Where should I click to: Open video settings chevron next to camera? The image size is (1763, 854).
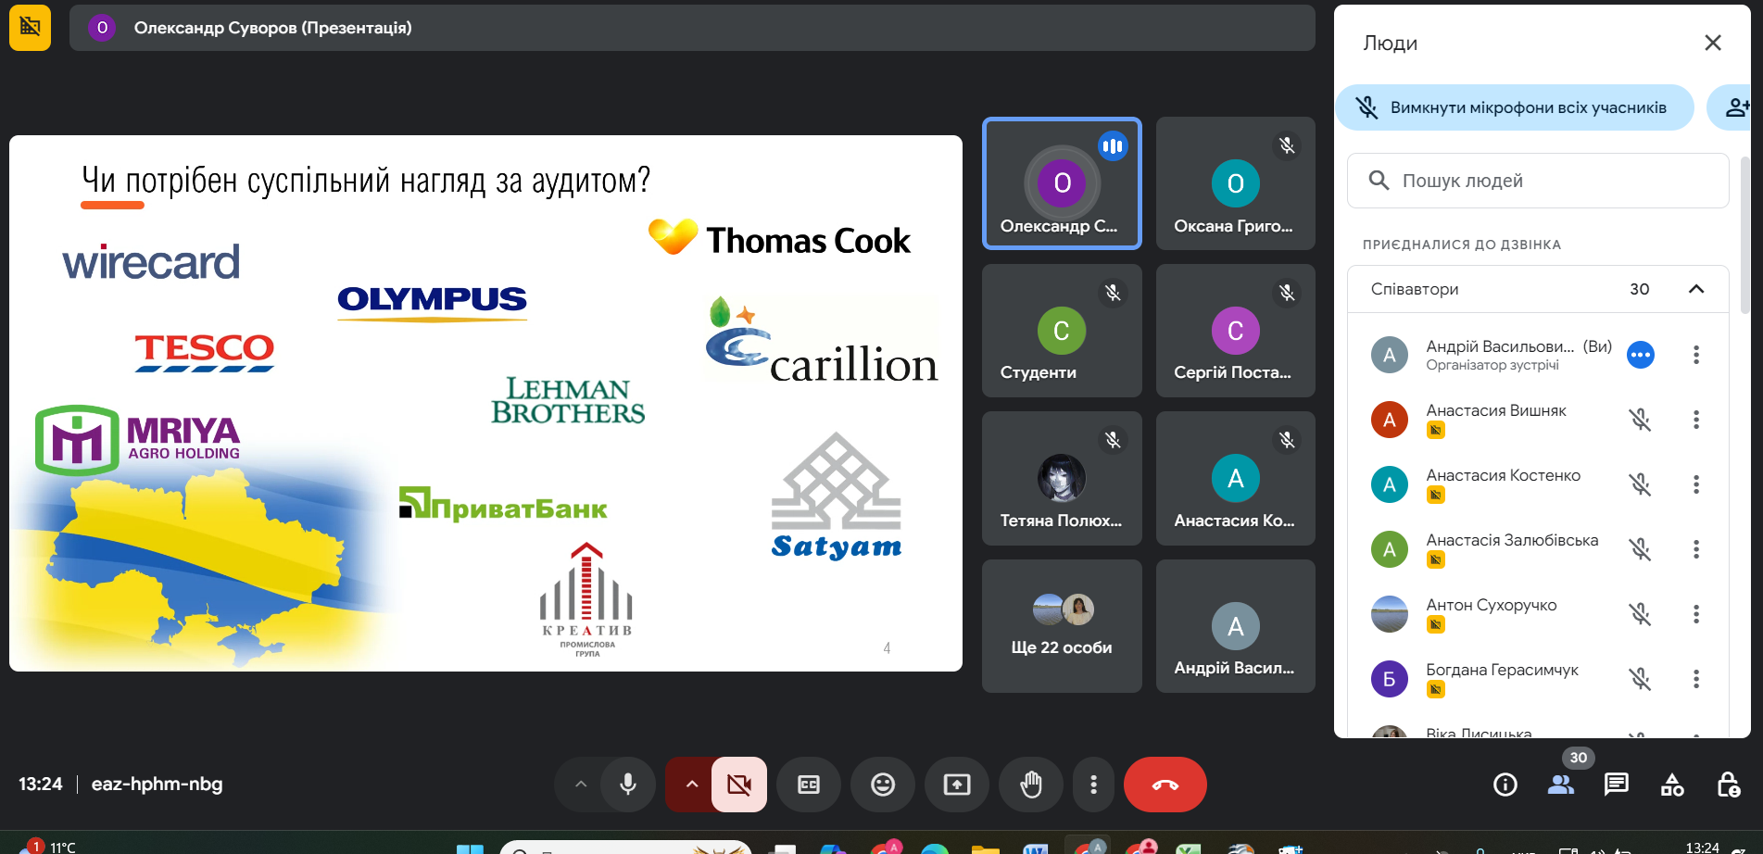(x=691, y=785)
